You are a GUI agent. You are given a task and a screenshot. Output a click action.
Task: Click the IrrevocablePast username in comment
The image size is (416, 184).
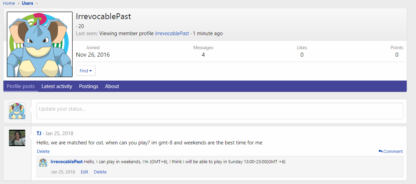[x=66, y=161]
